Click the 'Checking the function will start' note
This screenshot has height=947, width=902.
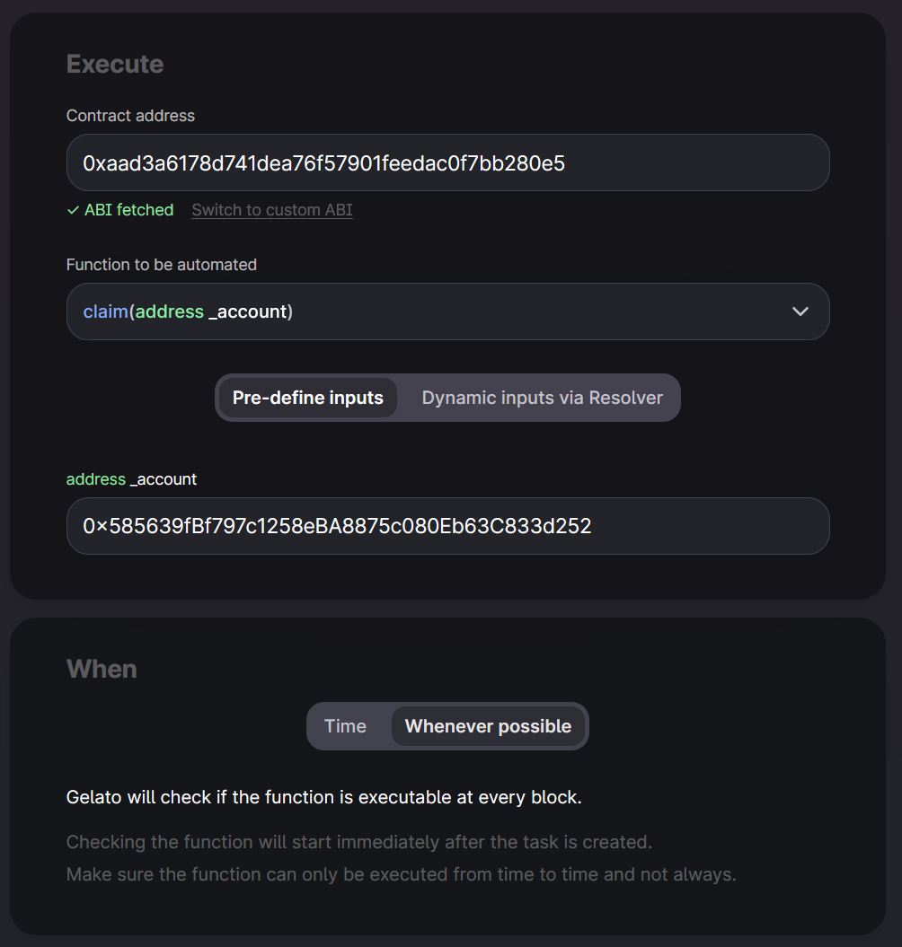point(358,842)
